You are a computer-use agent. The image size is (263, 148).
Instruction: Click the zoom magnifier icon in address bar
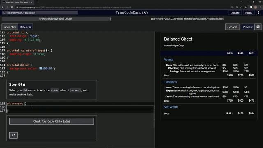pyautogui.click(x=237, y=7)
